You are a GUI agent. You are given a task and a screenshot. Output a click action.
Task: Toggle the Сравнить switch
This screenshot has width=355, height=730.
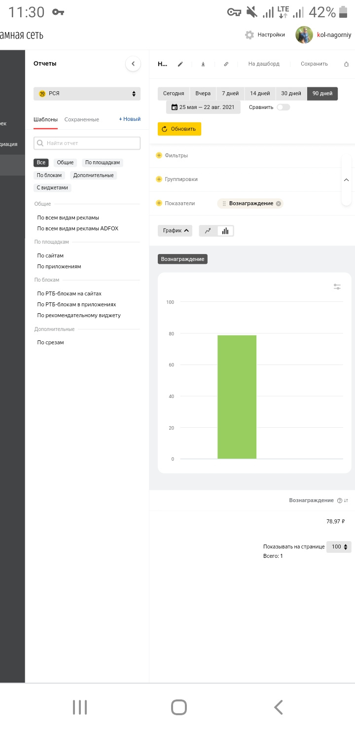click(x=283, y=107)
